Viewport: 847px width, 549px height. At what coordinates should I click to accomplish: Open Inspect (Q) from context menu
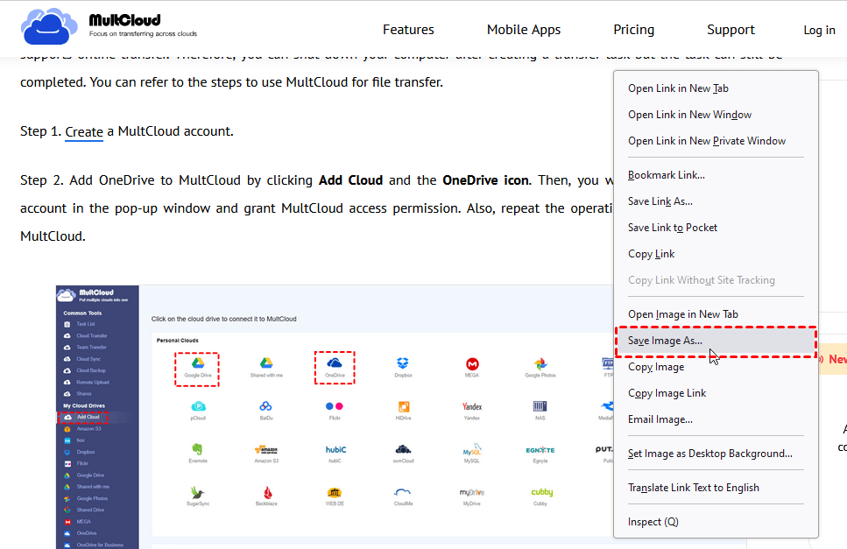pos(716,522)
